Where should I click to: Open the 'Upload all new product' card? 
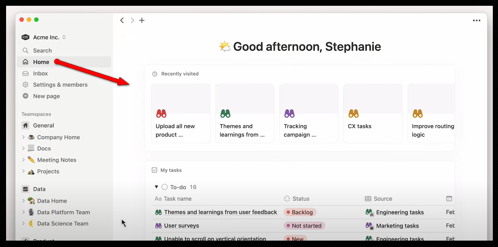tap(181, 113)
